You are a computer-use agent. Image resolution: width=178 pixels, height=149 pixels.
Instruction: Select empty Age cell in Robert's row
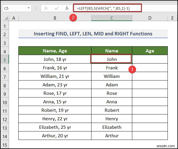tap(150, 110)
